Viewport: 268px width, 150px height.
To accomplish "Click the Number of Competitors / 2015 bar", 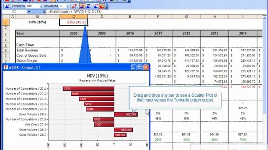I will [100, 109].
